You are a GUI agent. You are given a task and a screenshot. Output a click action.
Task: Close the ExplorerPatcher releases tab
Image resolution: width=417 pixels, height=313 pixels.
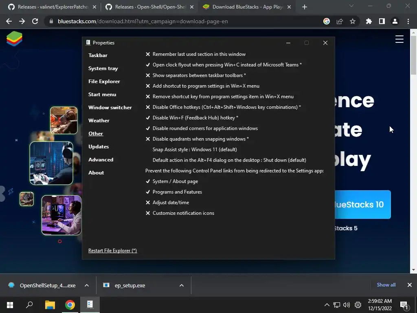[x=94, y=7]
